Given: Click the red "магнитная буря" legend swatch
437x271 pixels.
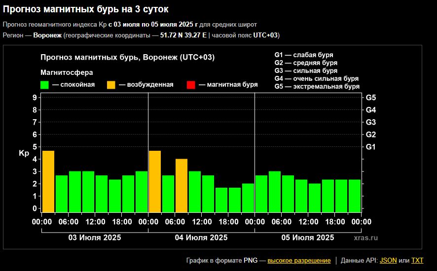Looking at the screenshot, I should [191, 85].
